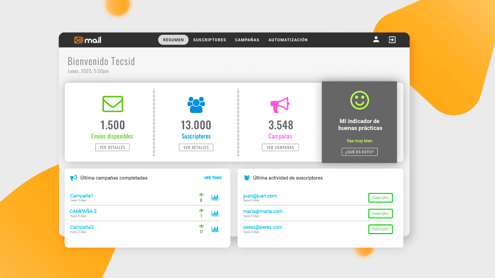Screen dimensions: 495x278
Task: Click the Ver Campañas button
Action: click(280, 147)
